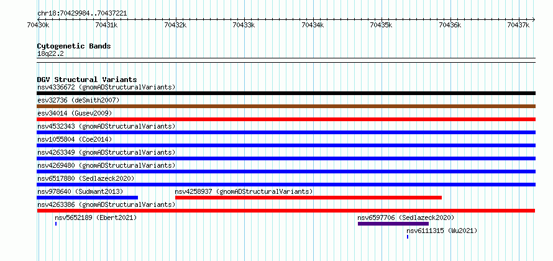Viewport: 553px width, 261px height.
Task: Open esv32736 (deSmith2007) label
Action: (78, 100)
